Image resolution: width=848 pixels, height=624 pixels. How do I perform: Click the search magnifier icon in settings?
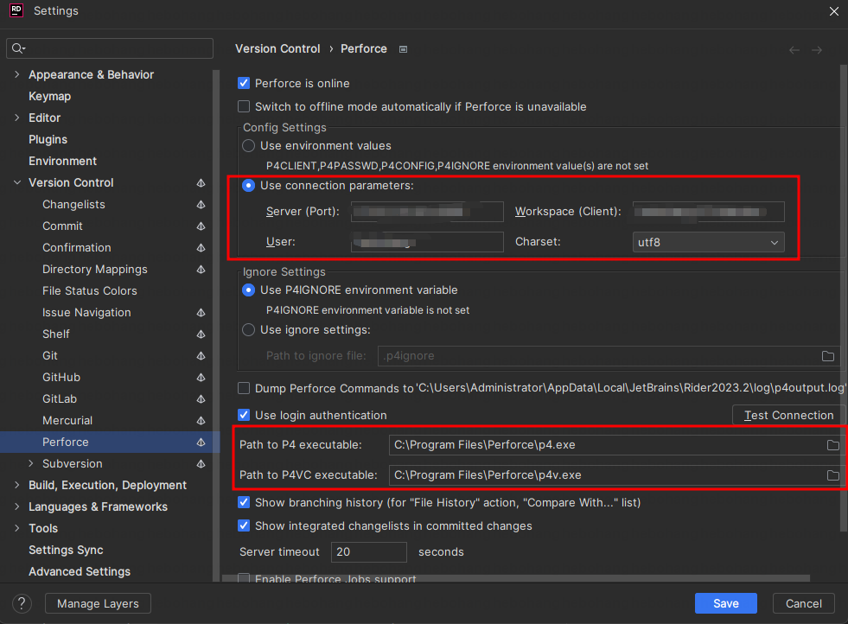[x=17, y=48]
